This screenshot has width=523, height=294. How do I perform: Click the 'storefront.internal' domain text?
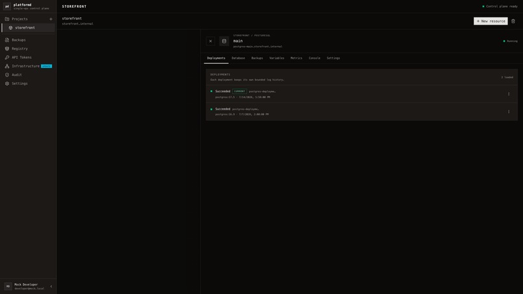coord(78,24)
